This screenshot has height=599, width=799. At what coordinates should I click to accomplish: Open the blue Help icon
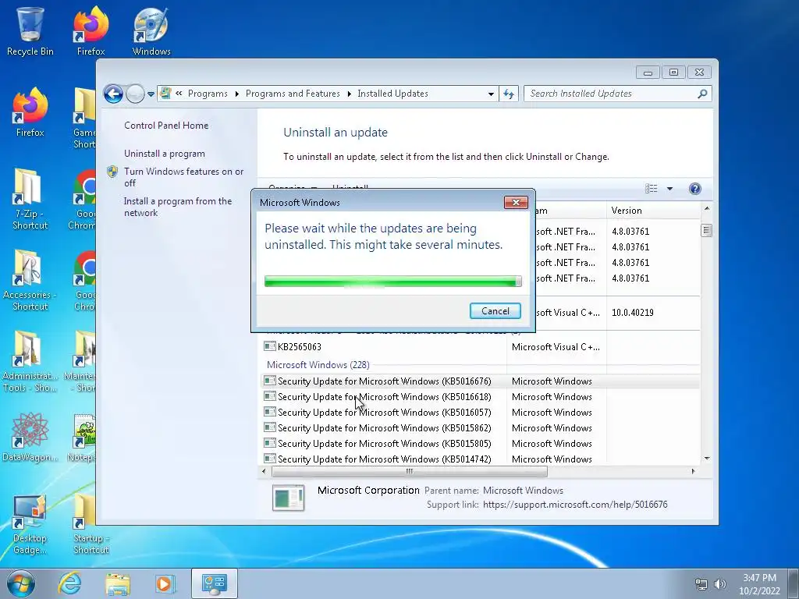coord(694,189)
